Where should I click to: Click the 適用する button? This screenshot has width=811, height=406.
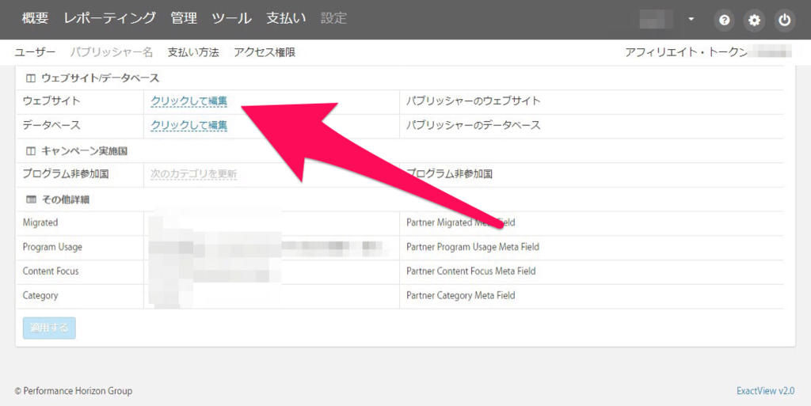coord(49,328)
